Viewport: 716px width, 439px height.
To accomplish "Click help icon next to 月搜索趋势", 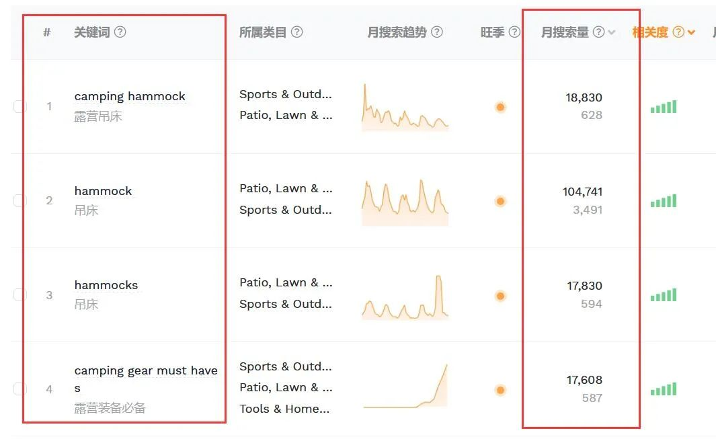I will (x=437, y=32).
